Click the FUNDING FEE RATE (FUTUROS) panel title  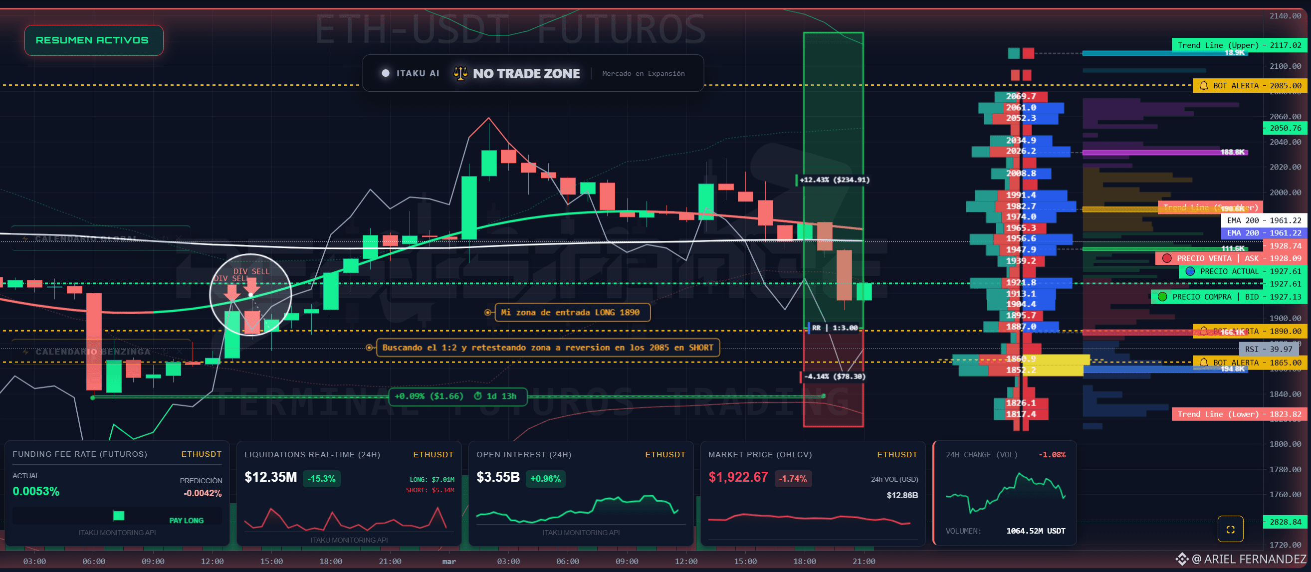[79, 454]
